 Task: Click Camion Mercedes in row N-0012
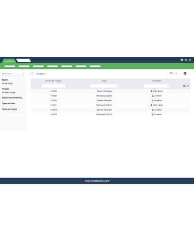(104, 110)
